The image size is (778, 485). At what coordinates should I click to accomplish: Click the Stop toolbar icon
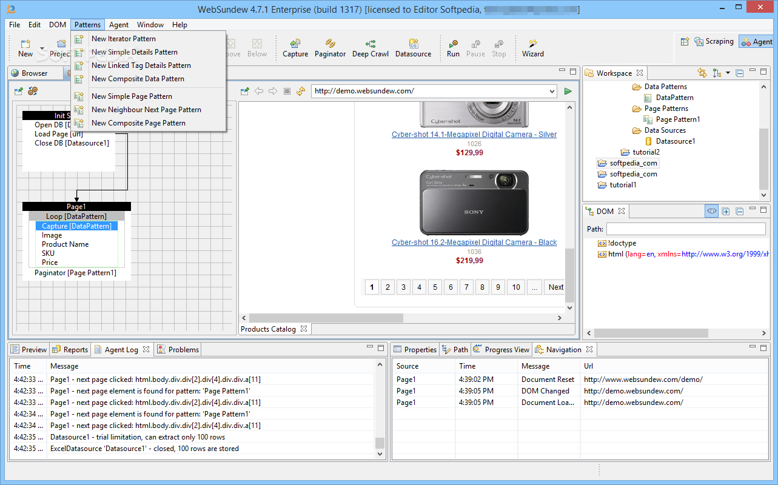pyautogui.click(x=498, y=44)
